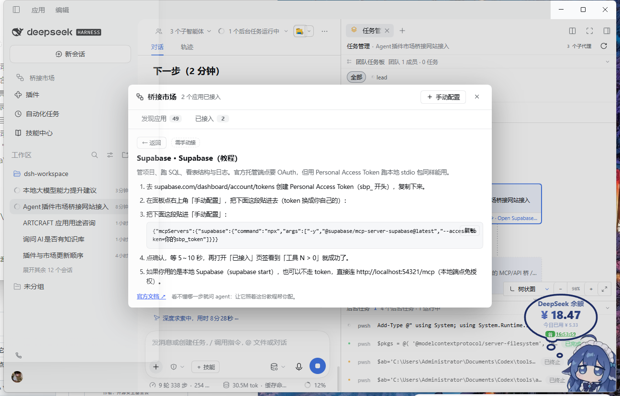620x396 pixels.
Task: Open workspace filter settings icon
Action: [x=110, y=155]
